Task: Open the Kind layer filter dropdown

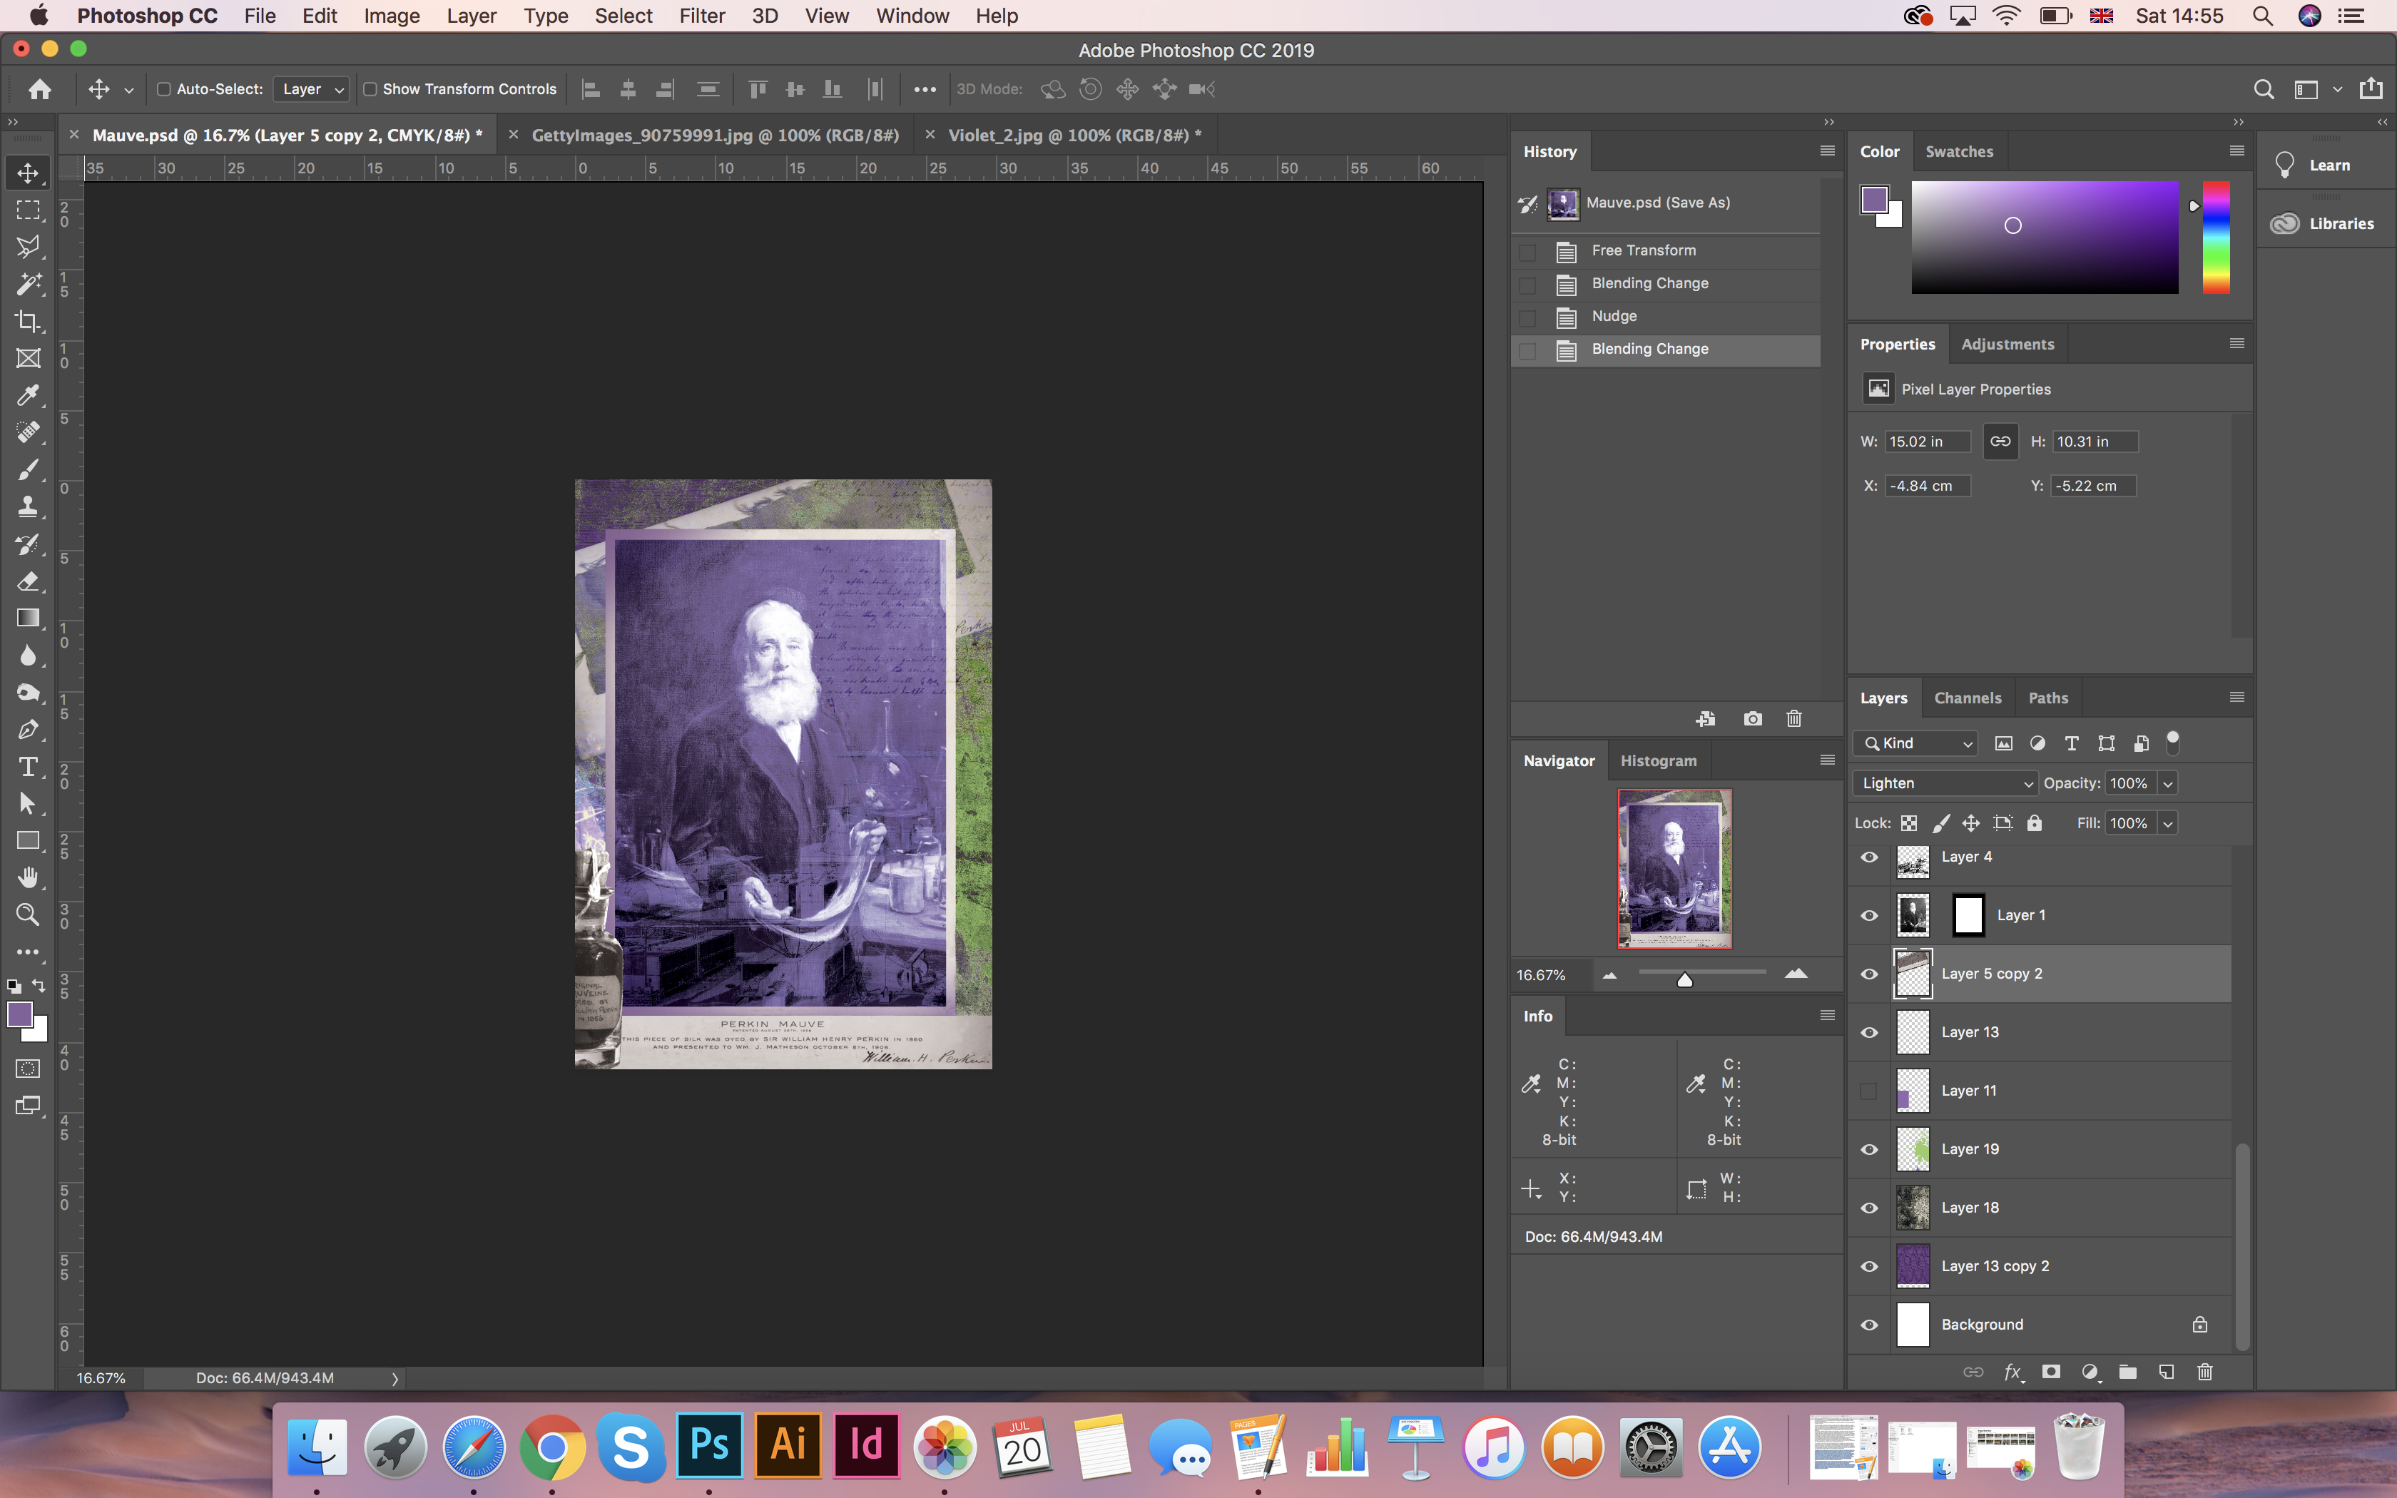Action: [x=1917, y=743]
